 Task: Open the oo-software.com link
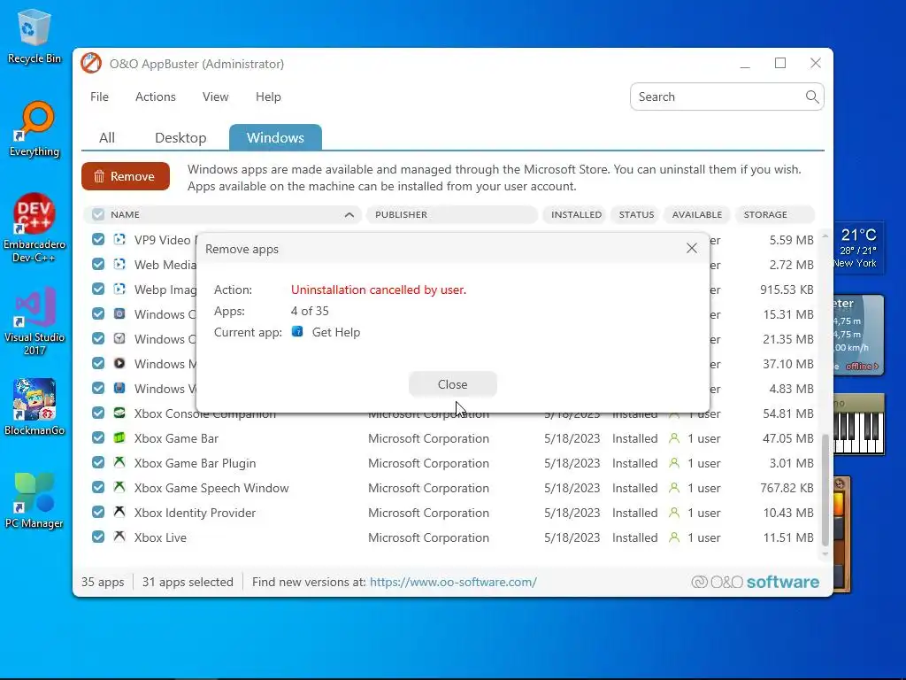point(453,582)
